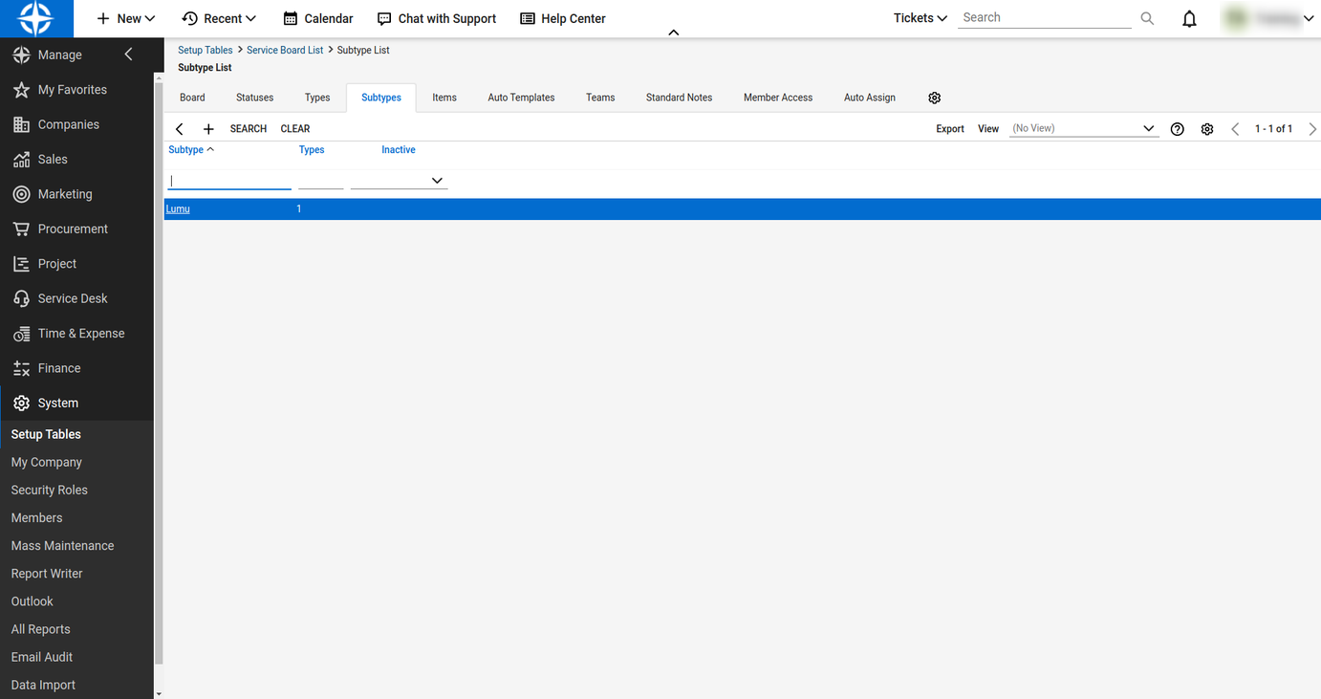Screen dimensions: 1321x699
Task: Click the back arrow in list toolbar
Action: (180, 129)
